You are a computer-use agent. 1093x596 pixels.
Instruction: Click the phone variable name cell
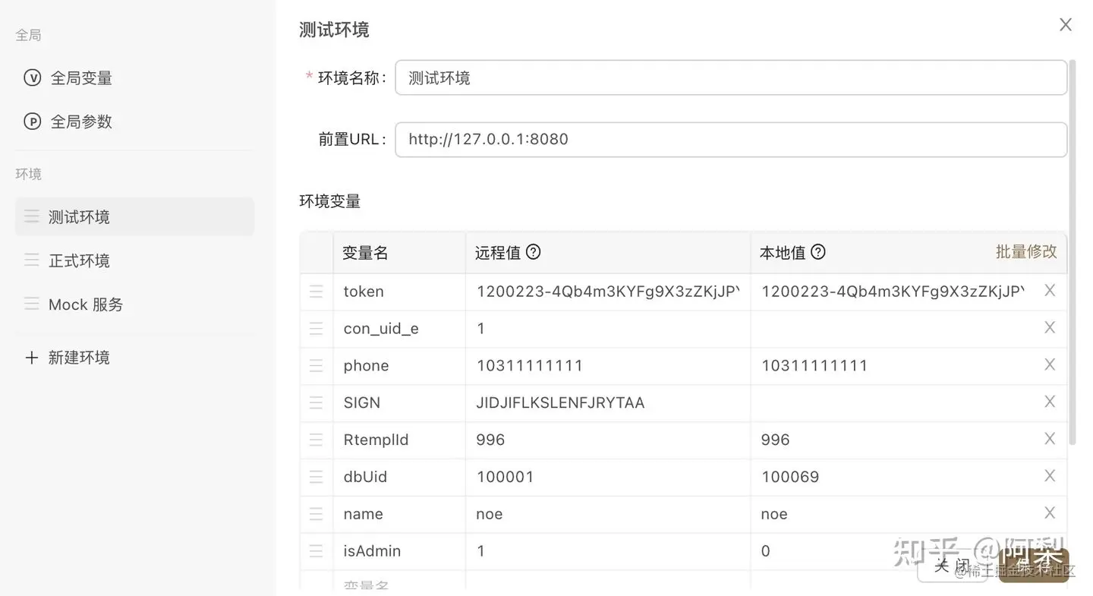(399, 366)
